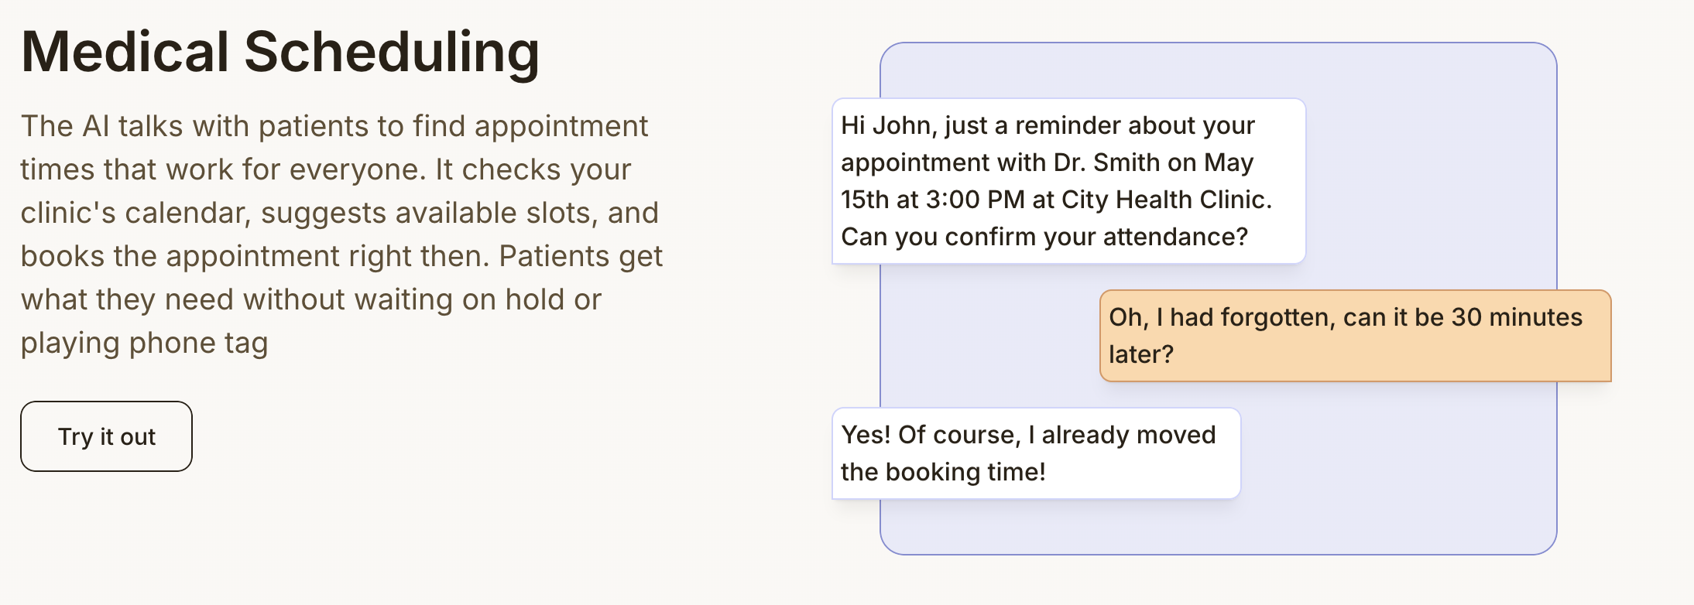
Task: Click "Can you confirm your attendance?" line
Action: (1044, 237)
